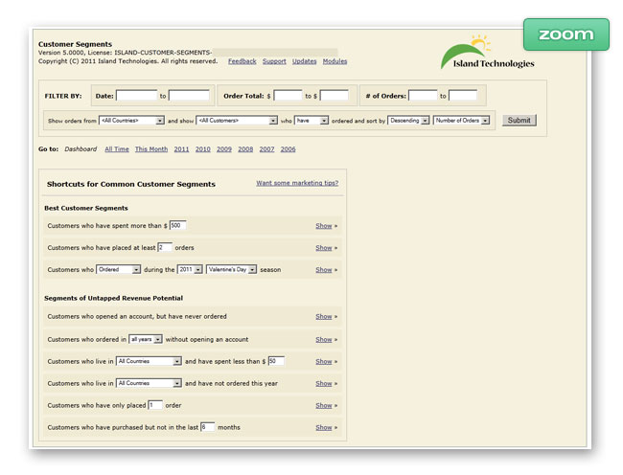The height and width of the screenshot is (475, 623).
Task: Click the green ZOOM badge
Action: point(565,34)
